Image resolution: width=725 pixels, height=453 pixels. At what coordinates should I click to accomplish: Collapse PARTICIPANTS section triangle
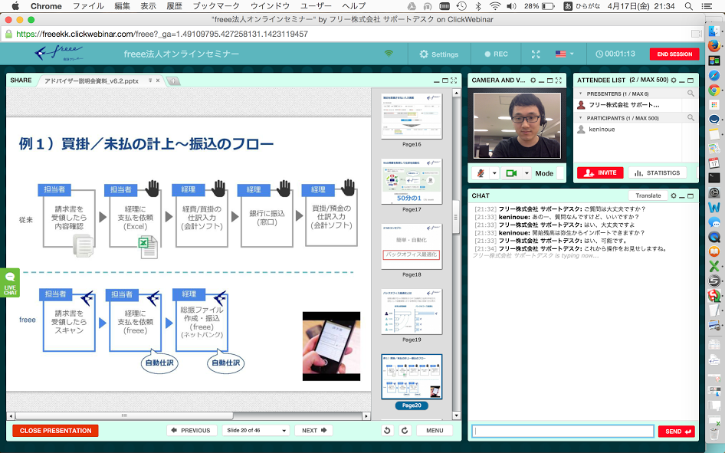point(581,118)
